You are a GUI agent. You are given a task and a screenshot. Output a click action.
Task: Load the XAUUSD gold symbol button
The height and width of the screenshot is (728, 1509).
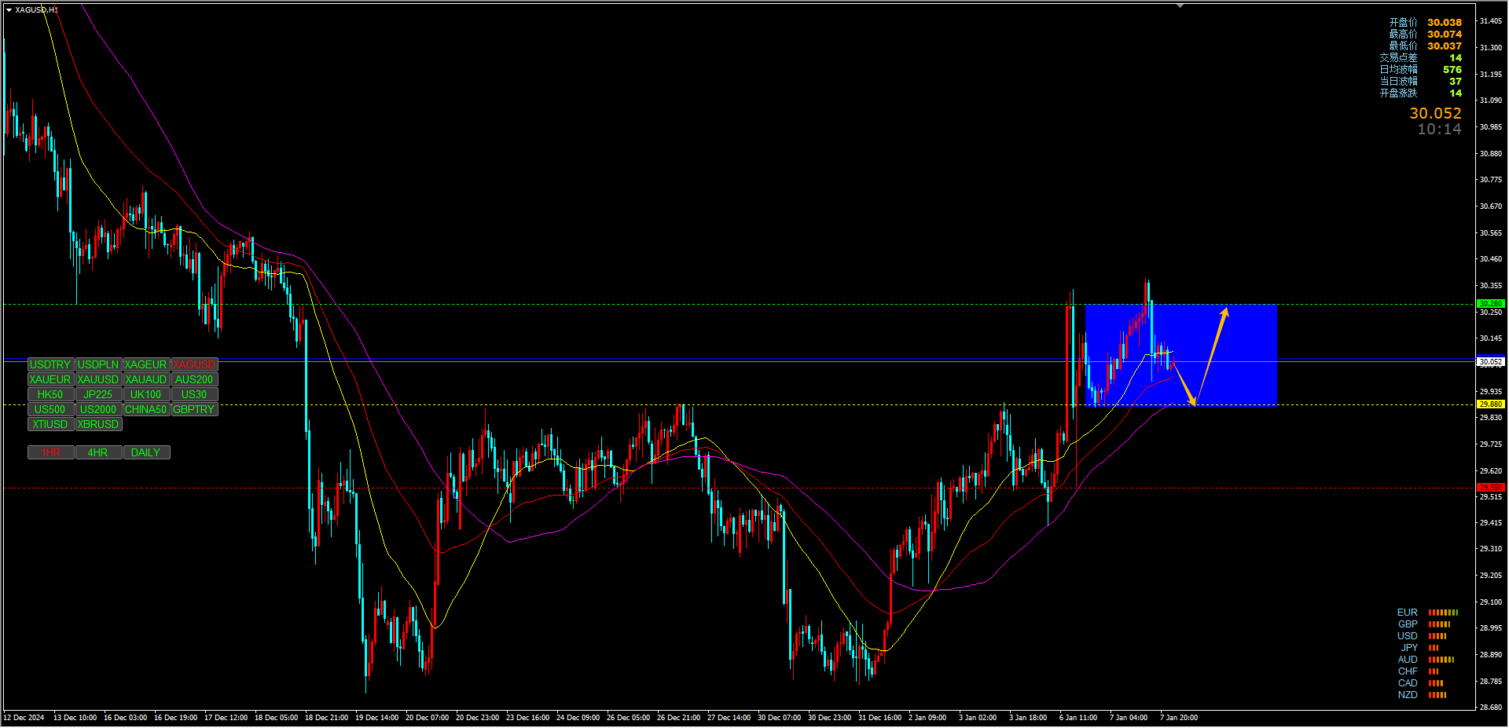98,379
